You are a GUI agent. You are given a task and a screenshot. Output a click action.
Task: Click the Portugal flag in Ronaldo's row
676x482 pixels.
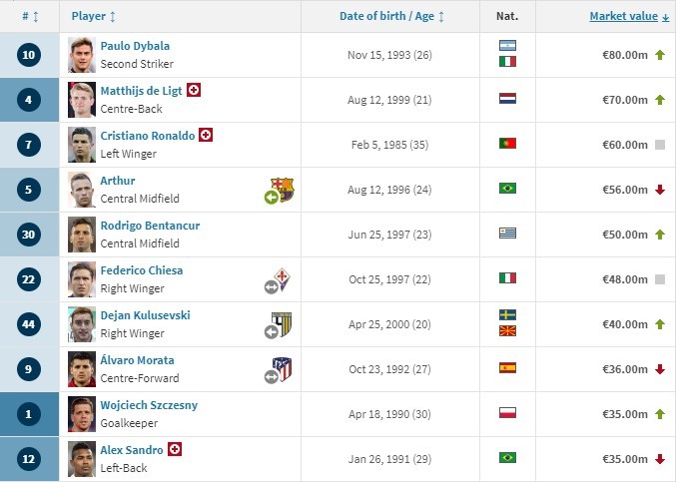507,144
